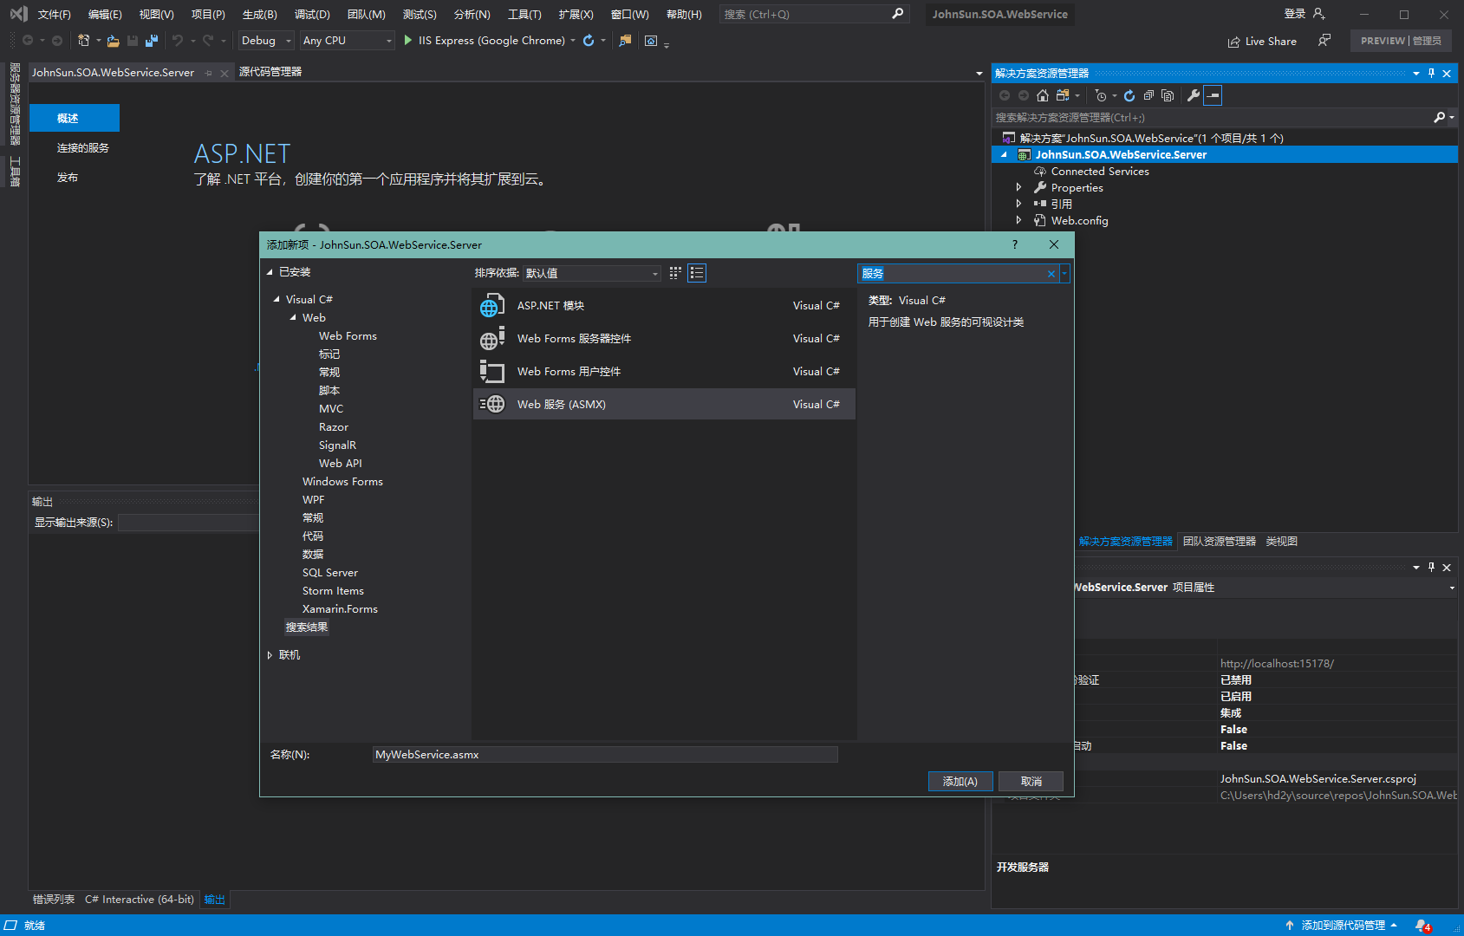The width and height of the screenshot is (1464, 936).
Task: Click the Send Feedback icon in title bar
Action: (1324, 41)
